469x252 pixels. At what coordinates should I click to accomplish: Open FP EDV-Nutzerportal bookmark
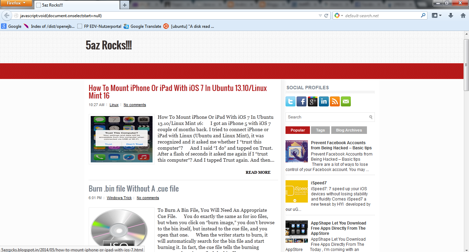(x=99, y=26)
